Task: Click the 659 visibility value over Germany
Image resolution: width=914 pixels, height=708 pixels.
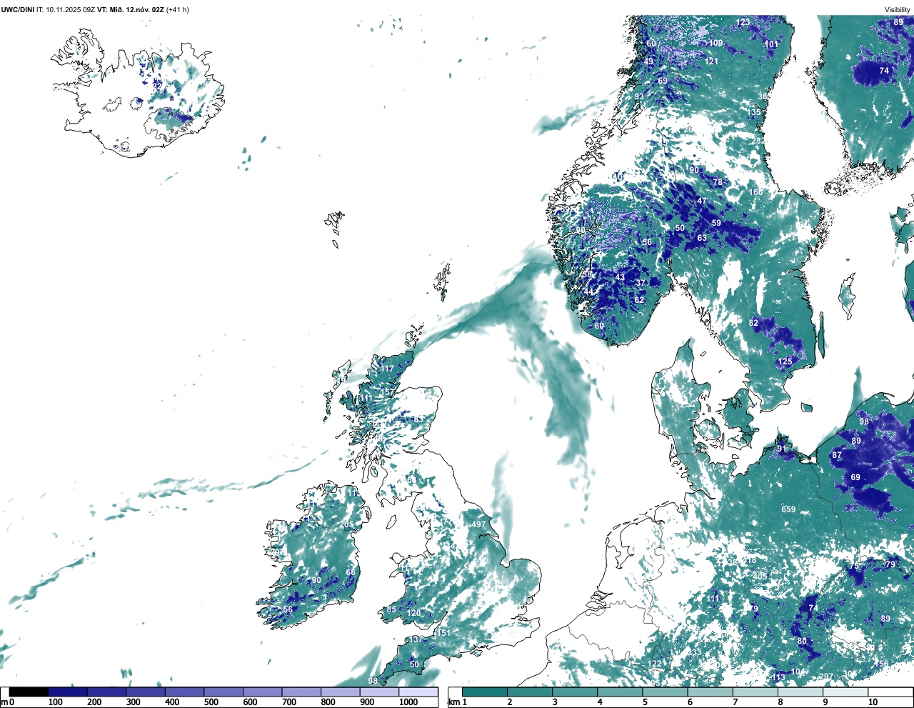Action: pyautogui.click(x=788, y=509)
